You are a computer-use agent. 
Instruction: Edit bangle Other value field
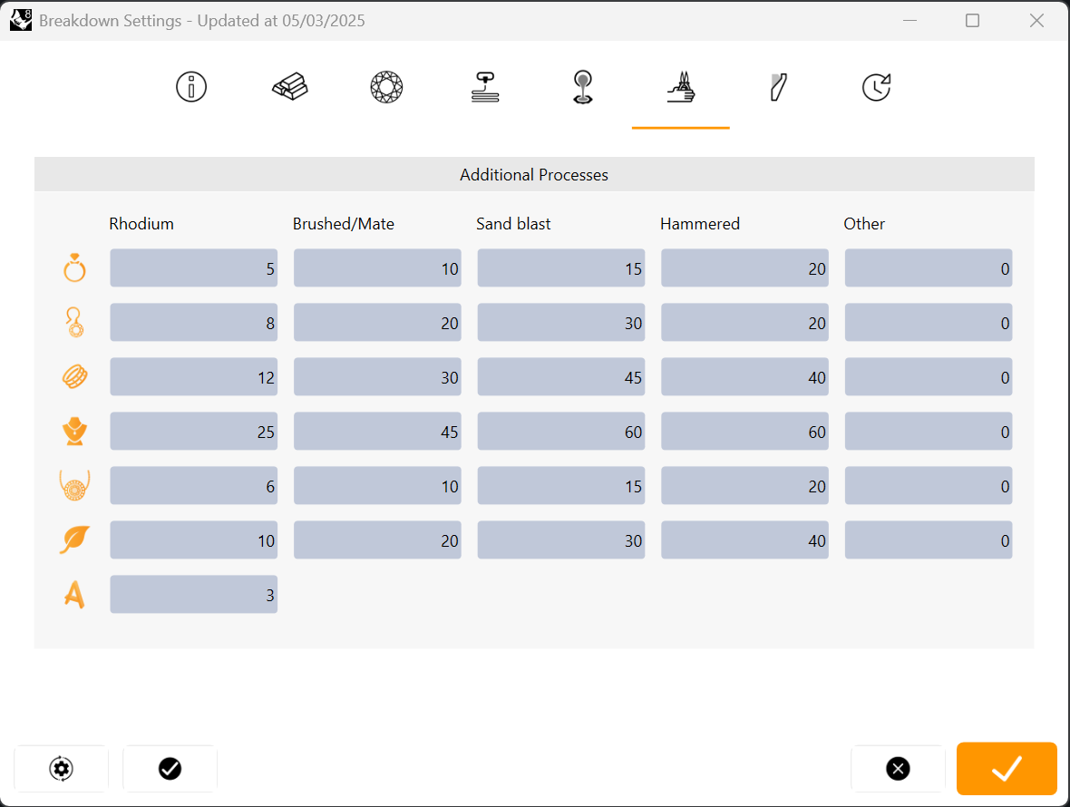(x=928, y=376)
